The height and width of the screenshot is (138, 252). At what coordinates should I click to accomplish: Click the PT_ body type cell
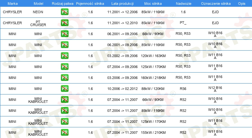click(x=183, y=23)
